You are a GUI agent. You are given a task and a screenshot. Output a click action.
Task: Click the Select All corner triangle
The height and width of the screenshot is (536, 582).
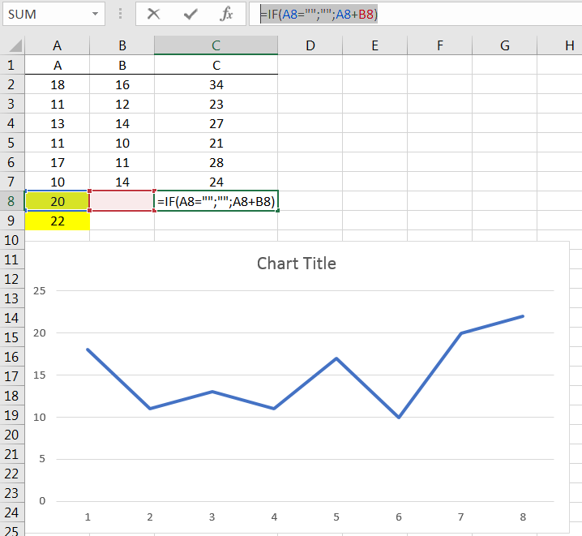click(15, 45)
